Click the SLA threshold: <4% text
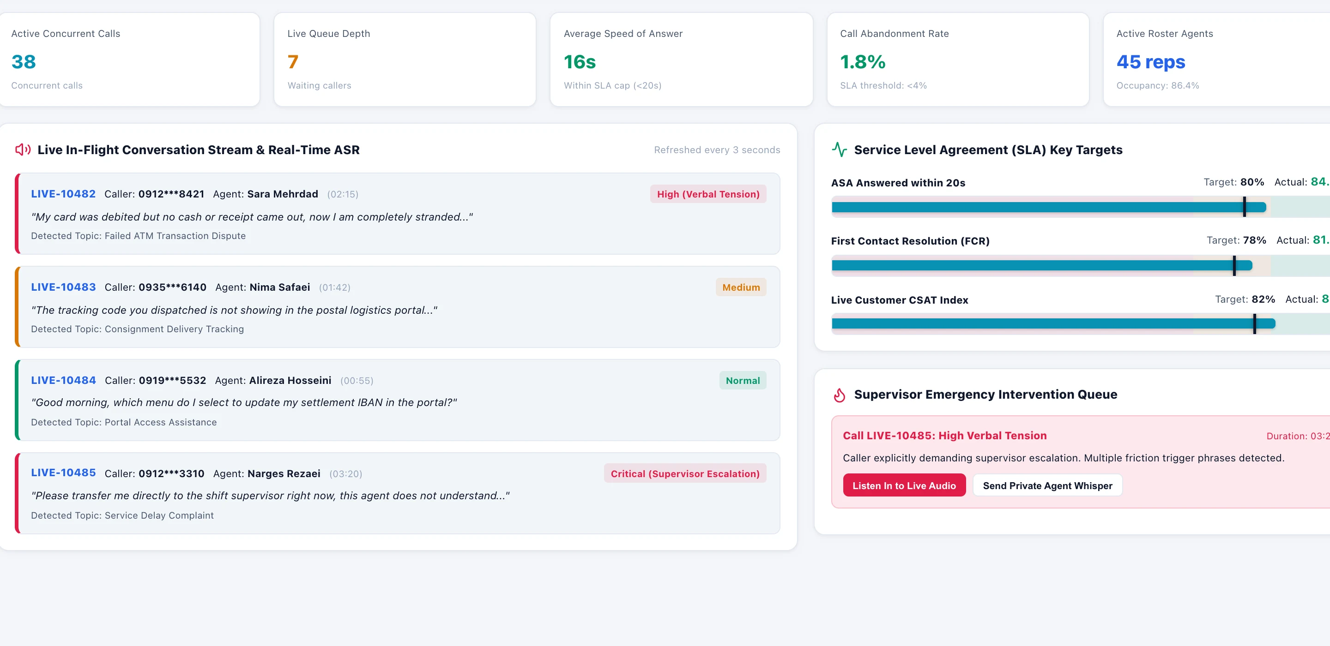This screenshot has width=1330, height=646. pyautogui.click(x=883, y=86)
